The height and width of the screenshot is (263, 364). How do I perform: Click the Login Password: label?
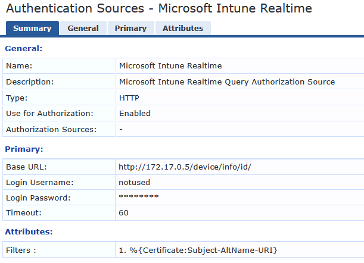[x=38, y=198]
